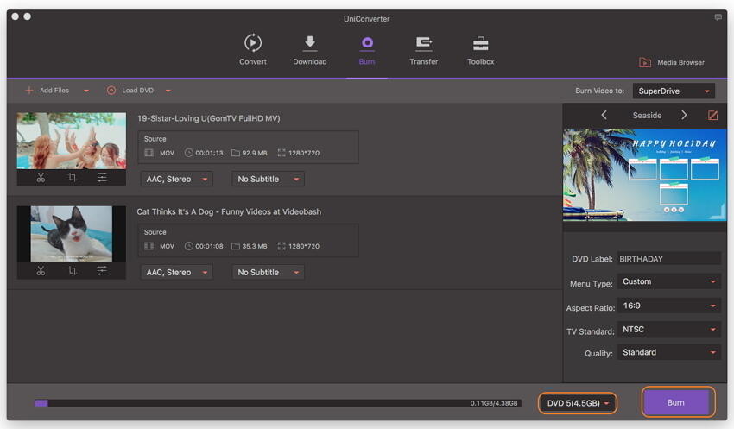Open effects adjust icon under cat video
The image size is (734, 429).
[x=102, y=270]
